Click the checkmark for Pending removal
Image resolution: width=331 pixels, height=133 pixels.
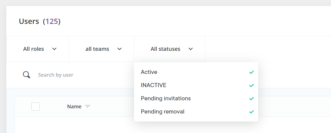pyautogui.click(x=251, y=112)
